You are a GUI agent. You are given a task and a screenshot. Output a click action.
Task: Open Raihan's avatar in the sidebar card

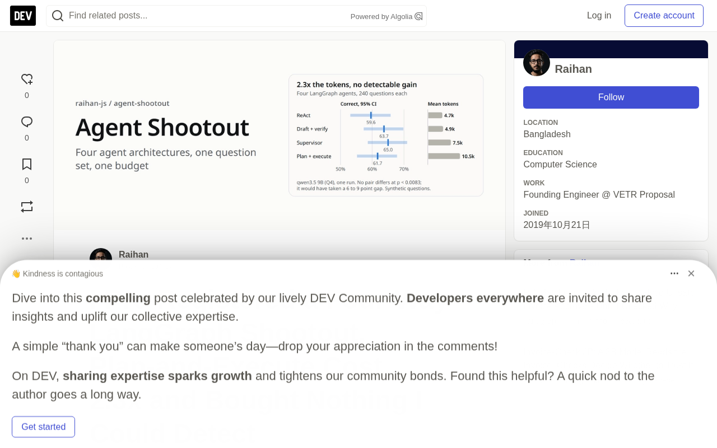(x=537, y=63)
